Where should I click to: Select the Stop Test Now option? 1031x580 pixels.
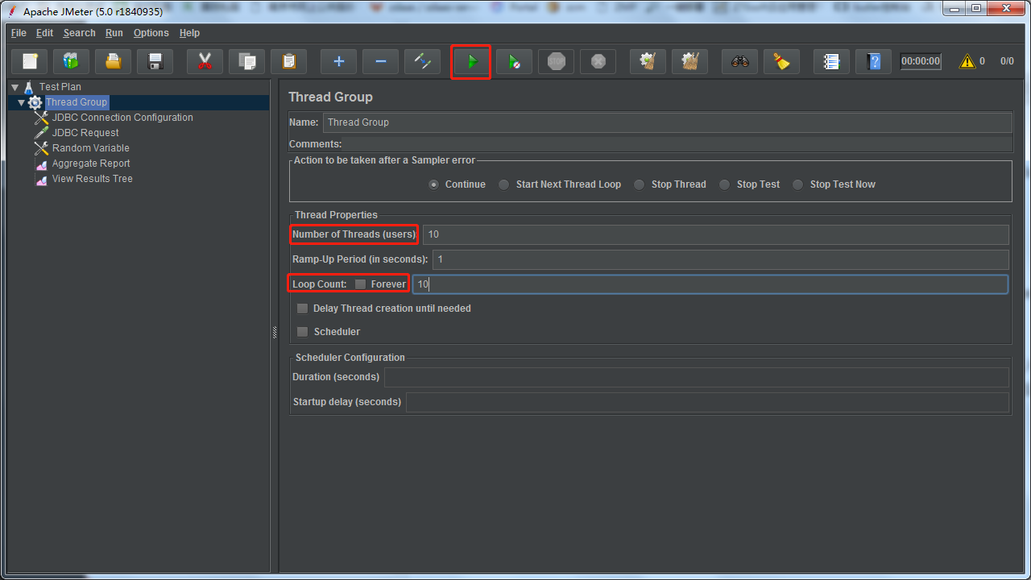[x=797, y=184]
